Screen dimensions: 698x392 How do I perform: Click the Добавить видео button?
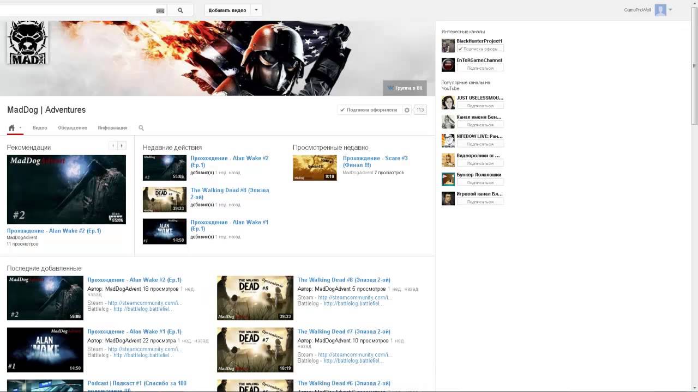pyautogui.click(x=227, y=10)
